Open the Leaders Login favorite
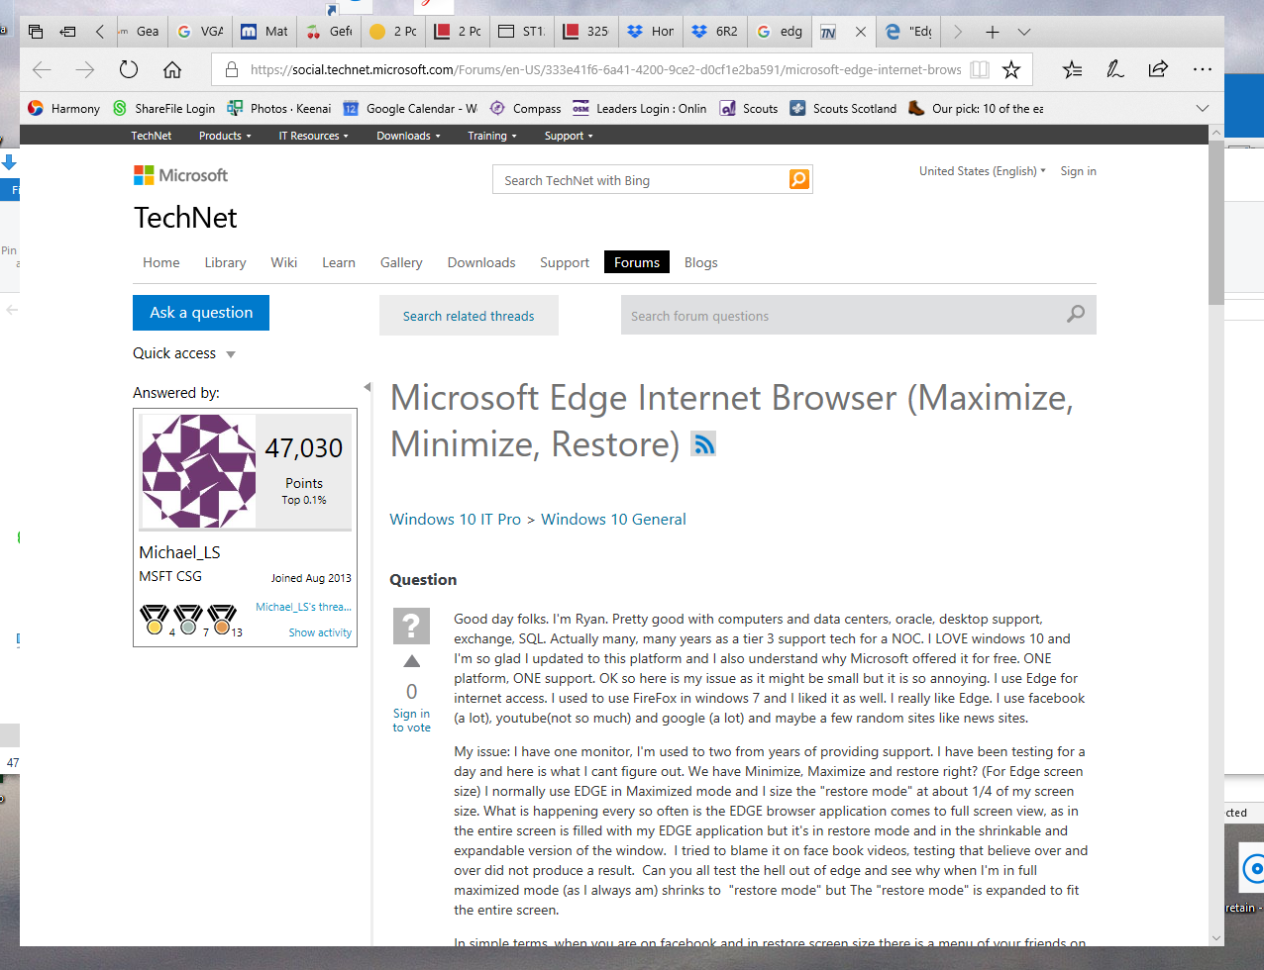The width and height of the screenshot is (1264, 970). click(x=640, y=108)
